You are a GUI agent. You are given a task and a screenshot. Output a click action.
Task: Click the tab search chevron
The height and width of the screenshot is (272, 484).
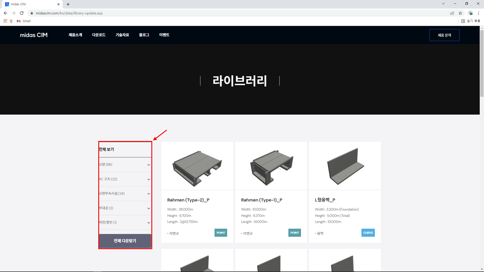click(x=443, y=4)
